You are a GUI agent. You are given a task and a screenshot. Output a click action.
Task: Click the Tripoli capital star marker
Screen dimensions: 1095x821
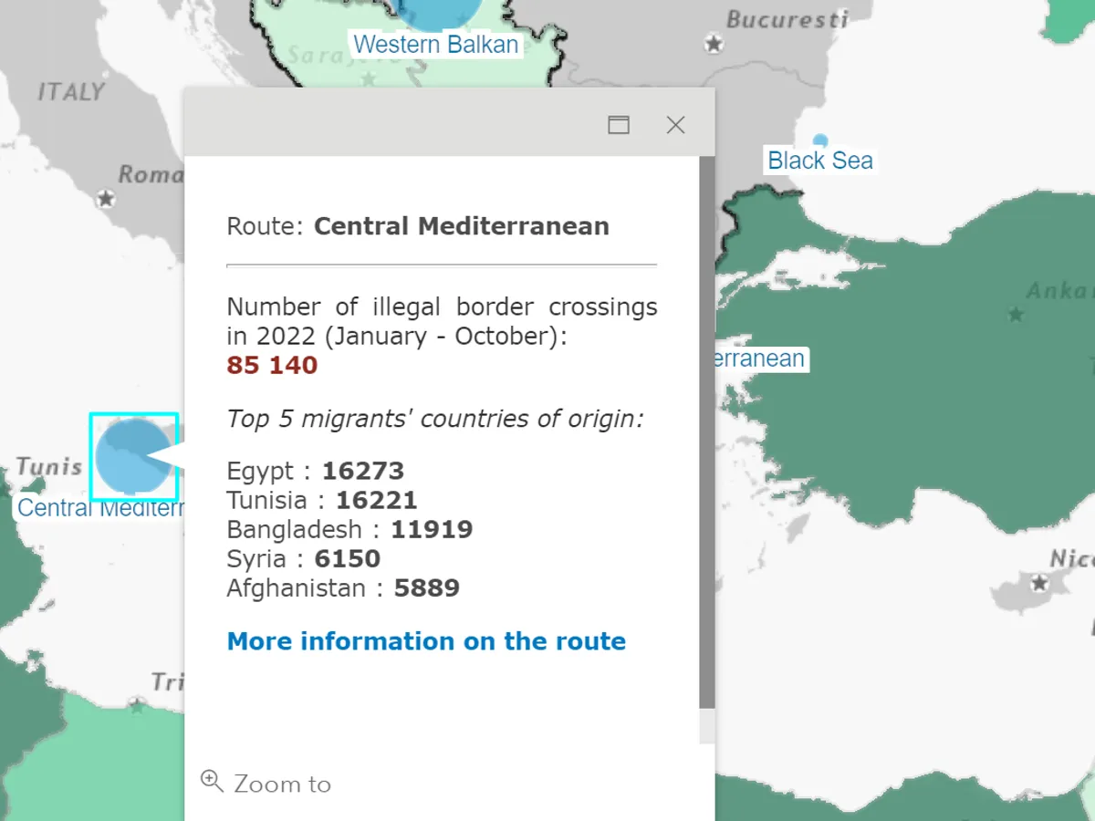pos(137,704)
